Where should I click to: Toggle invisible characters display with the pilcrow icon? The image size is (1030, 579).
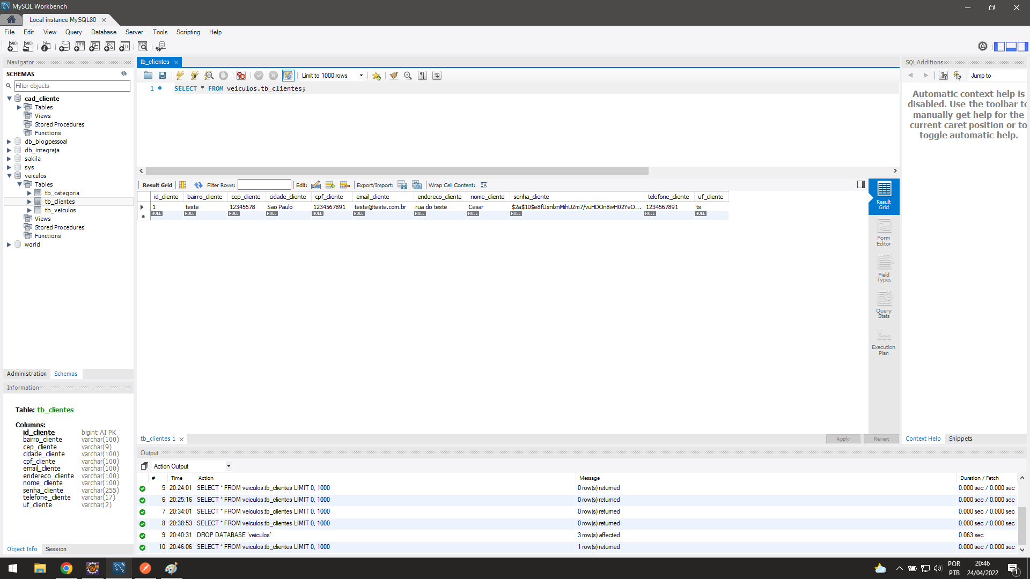tap(422, 75)
